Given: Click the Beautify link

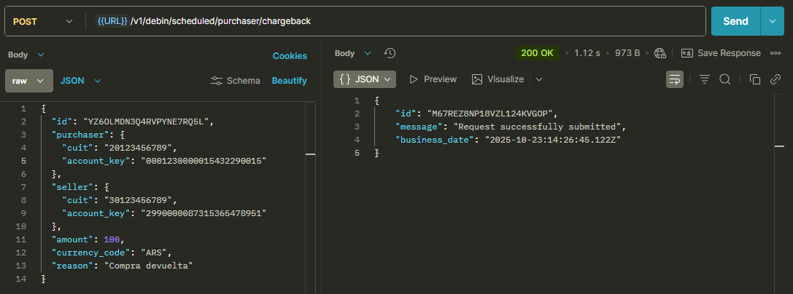Looking at the screenshot, I should pyautogui.click(x=290, y=81).
